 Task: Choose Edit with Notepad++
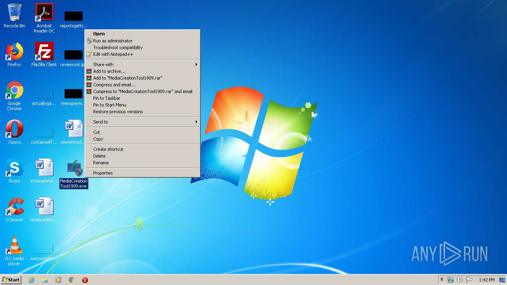[x=143, y=54]
